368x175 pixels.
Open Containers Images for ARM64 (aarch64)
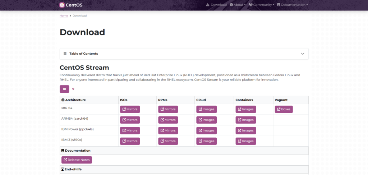246,120
